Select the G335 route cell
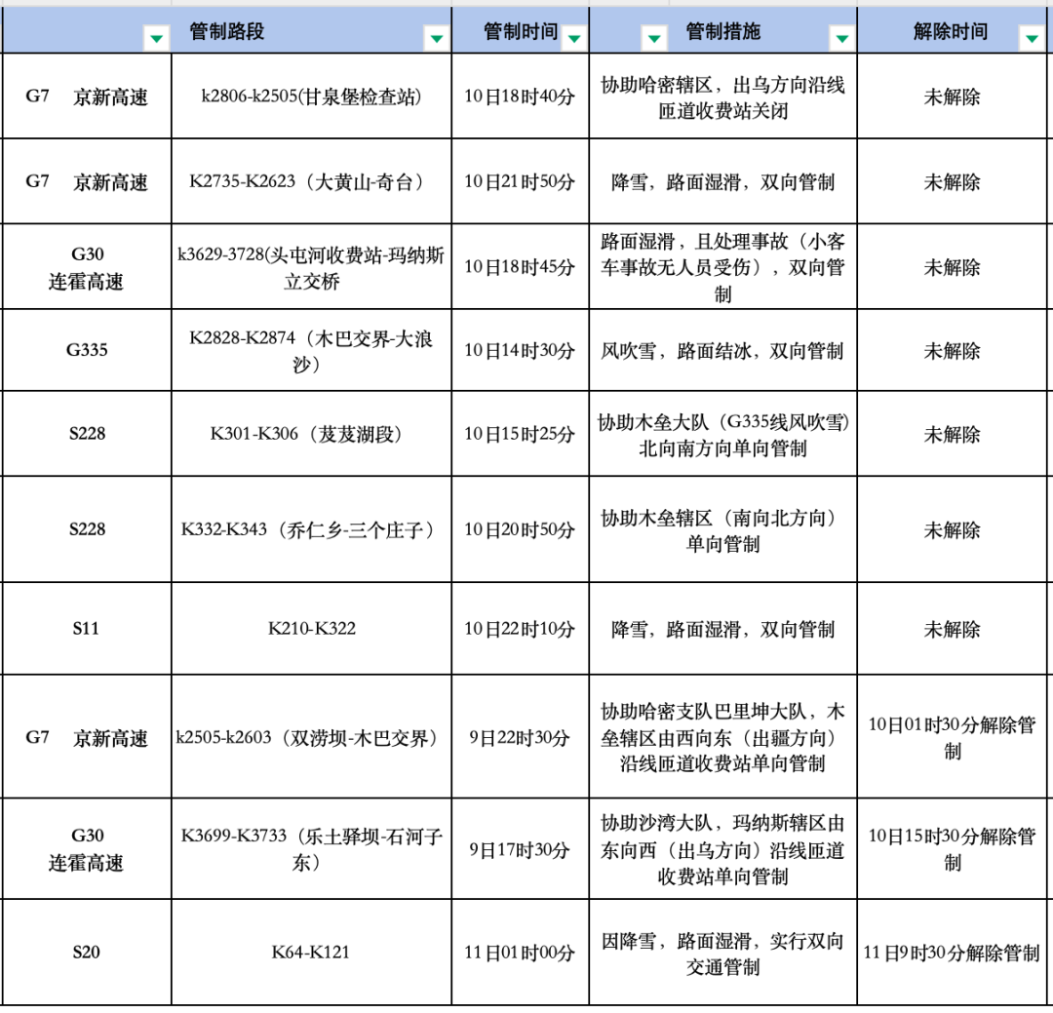The height and width of the screenshot is (1013, 1053). (86, 349)
